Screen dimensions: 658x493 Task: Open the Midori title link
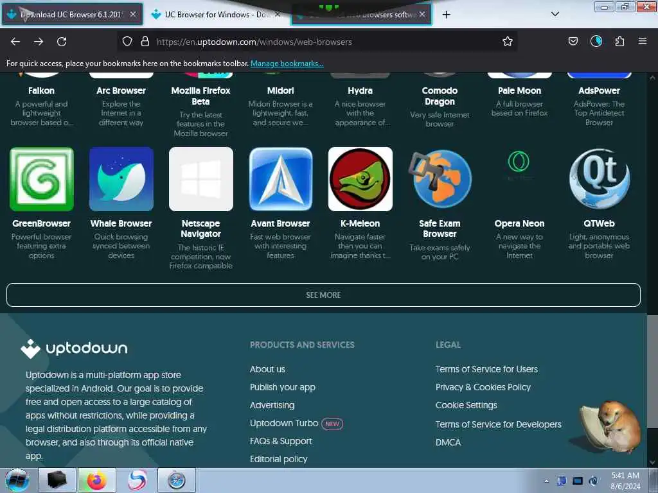pos(280,91)
